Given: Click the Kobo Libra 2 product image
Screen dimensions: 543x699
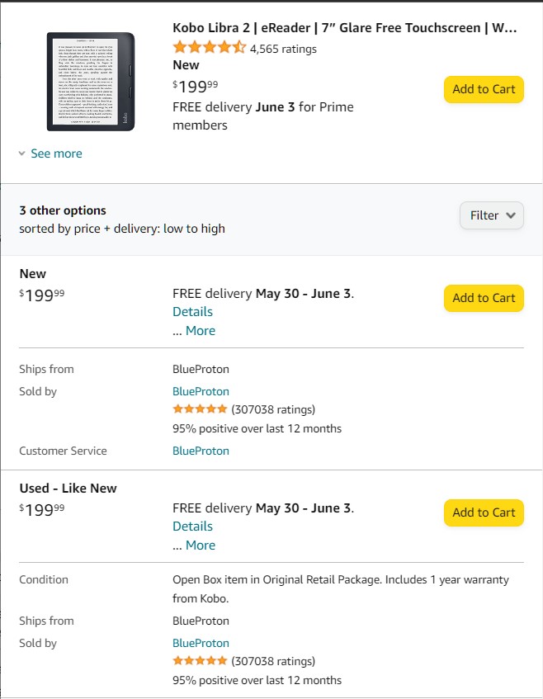Looking at the screenshot, I should [91, 81].
